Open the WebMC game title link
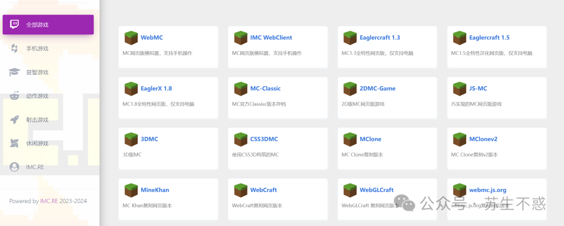564x226 pixels. [x=152, y=38]
